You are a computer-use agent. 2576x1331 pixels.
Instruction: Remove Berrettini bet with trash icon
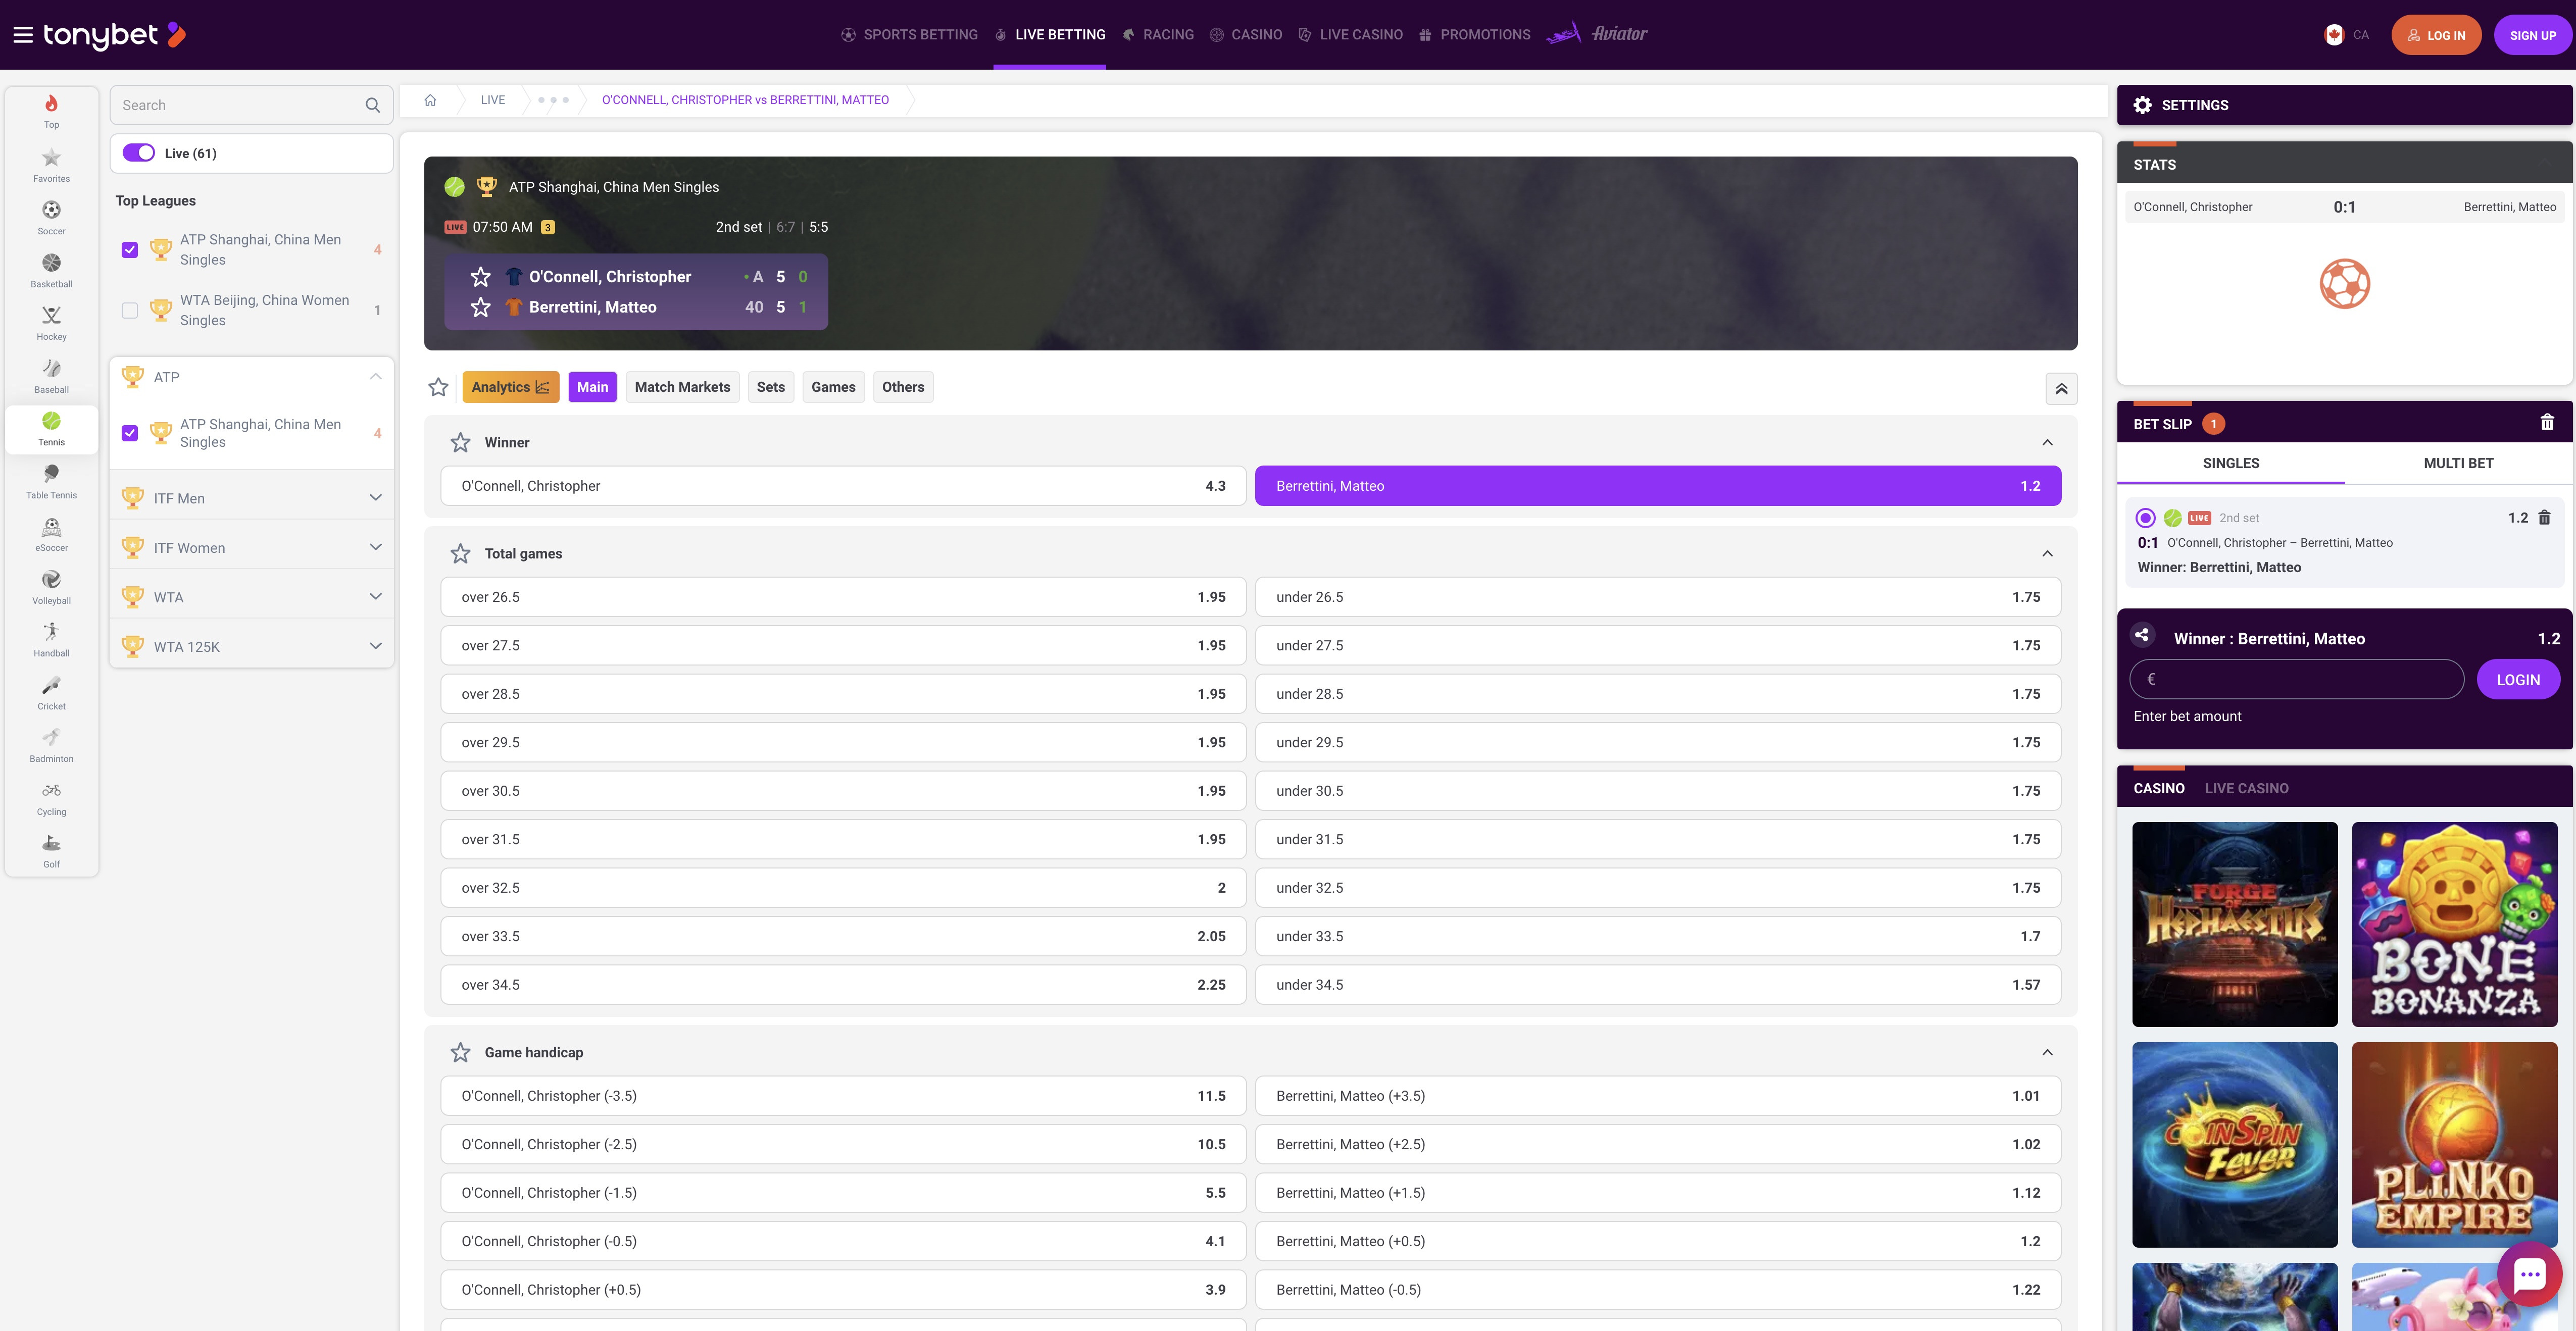click(x=2544, y=518)
